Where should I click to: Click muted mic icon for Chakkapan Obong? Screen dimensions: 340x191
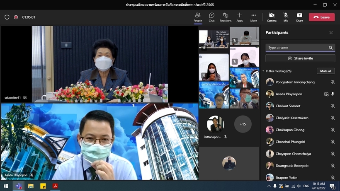click(x=333, y=130)
